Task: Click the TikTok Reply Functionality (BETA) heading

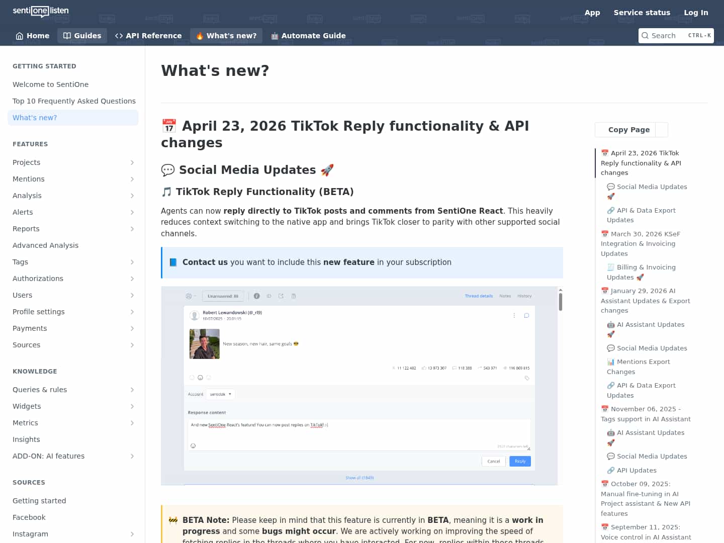Action: (257, 192)
